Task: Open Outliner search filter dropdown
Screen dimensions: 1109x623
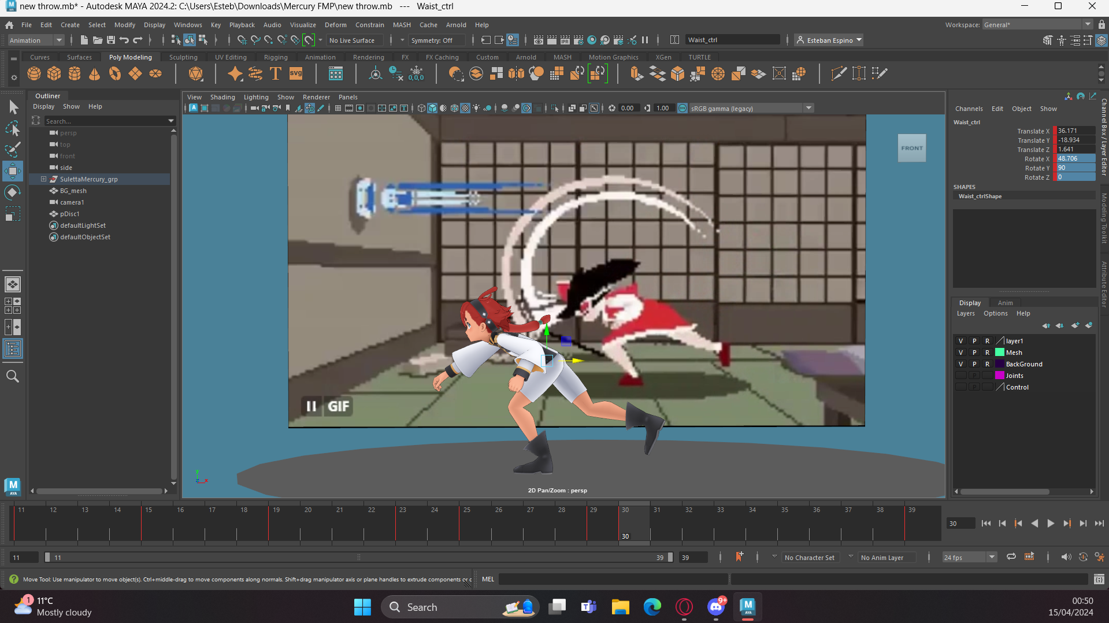Action: tap(171, 121)
